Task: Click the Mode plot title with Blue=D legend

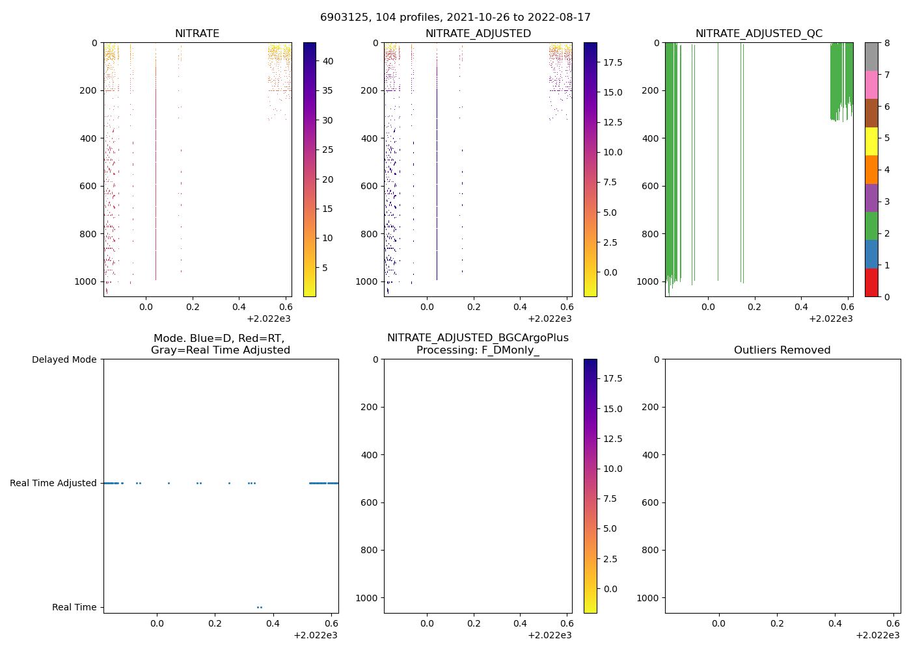Action: [x=220, y=344]
